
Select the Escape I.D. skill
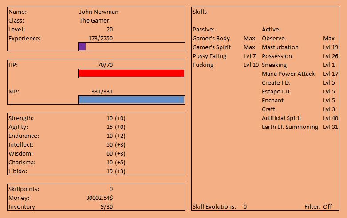pos(276,91)
